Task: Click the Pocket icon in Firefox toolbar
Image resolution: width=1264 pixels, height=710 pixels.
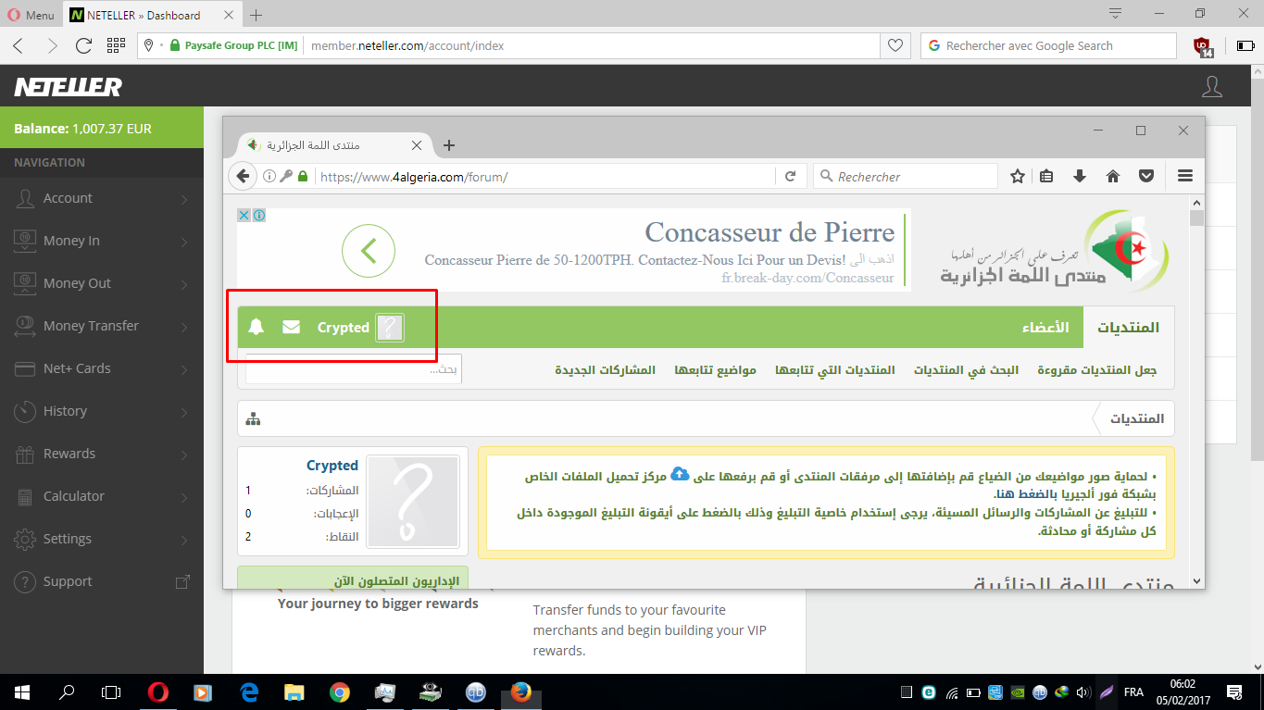Action: (x=1146, y=176)
